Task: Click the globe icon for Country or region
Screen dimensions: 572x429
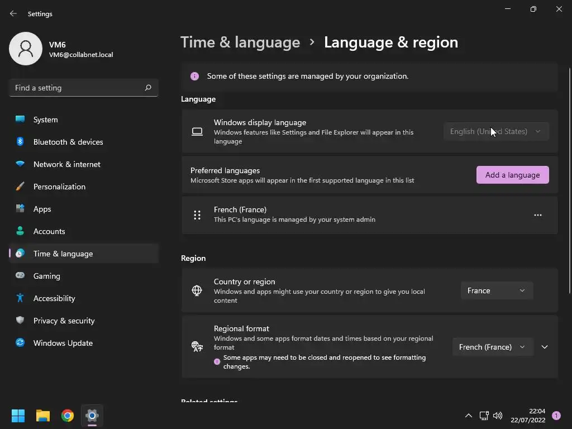Action: pyautogui.click(x=197, y=290)
